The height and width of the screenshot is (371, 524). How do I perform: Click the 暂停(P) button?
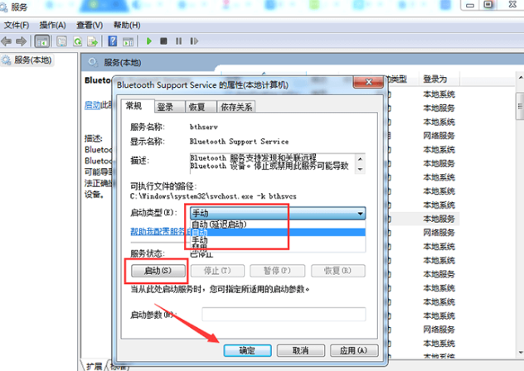278,271
